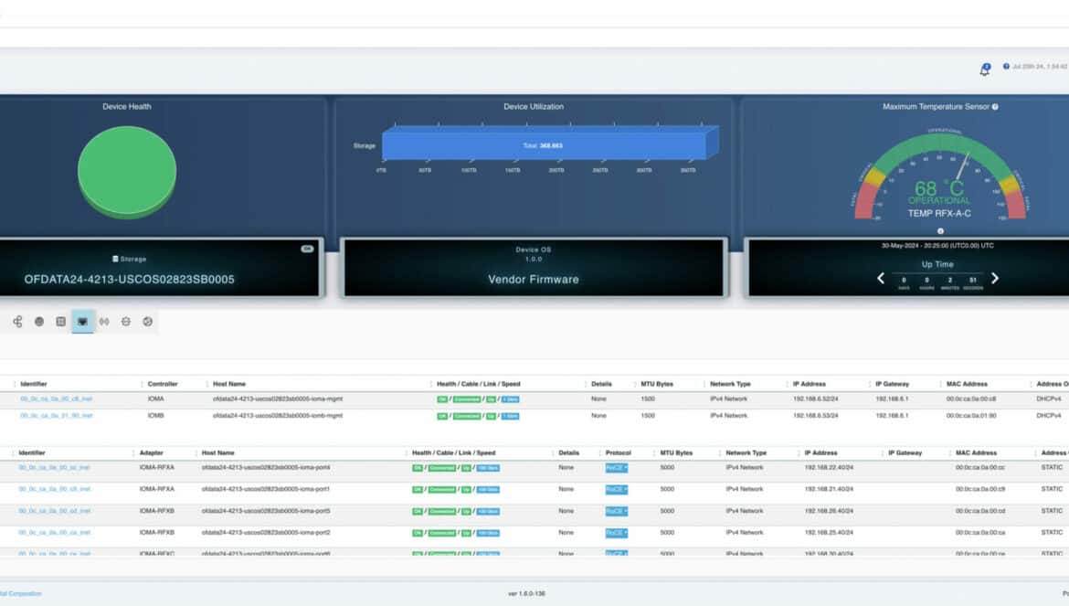1069x606 pixels.
Task: Select the IP address 192.168.25.40/24
Action: 829,532
